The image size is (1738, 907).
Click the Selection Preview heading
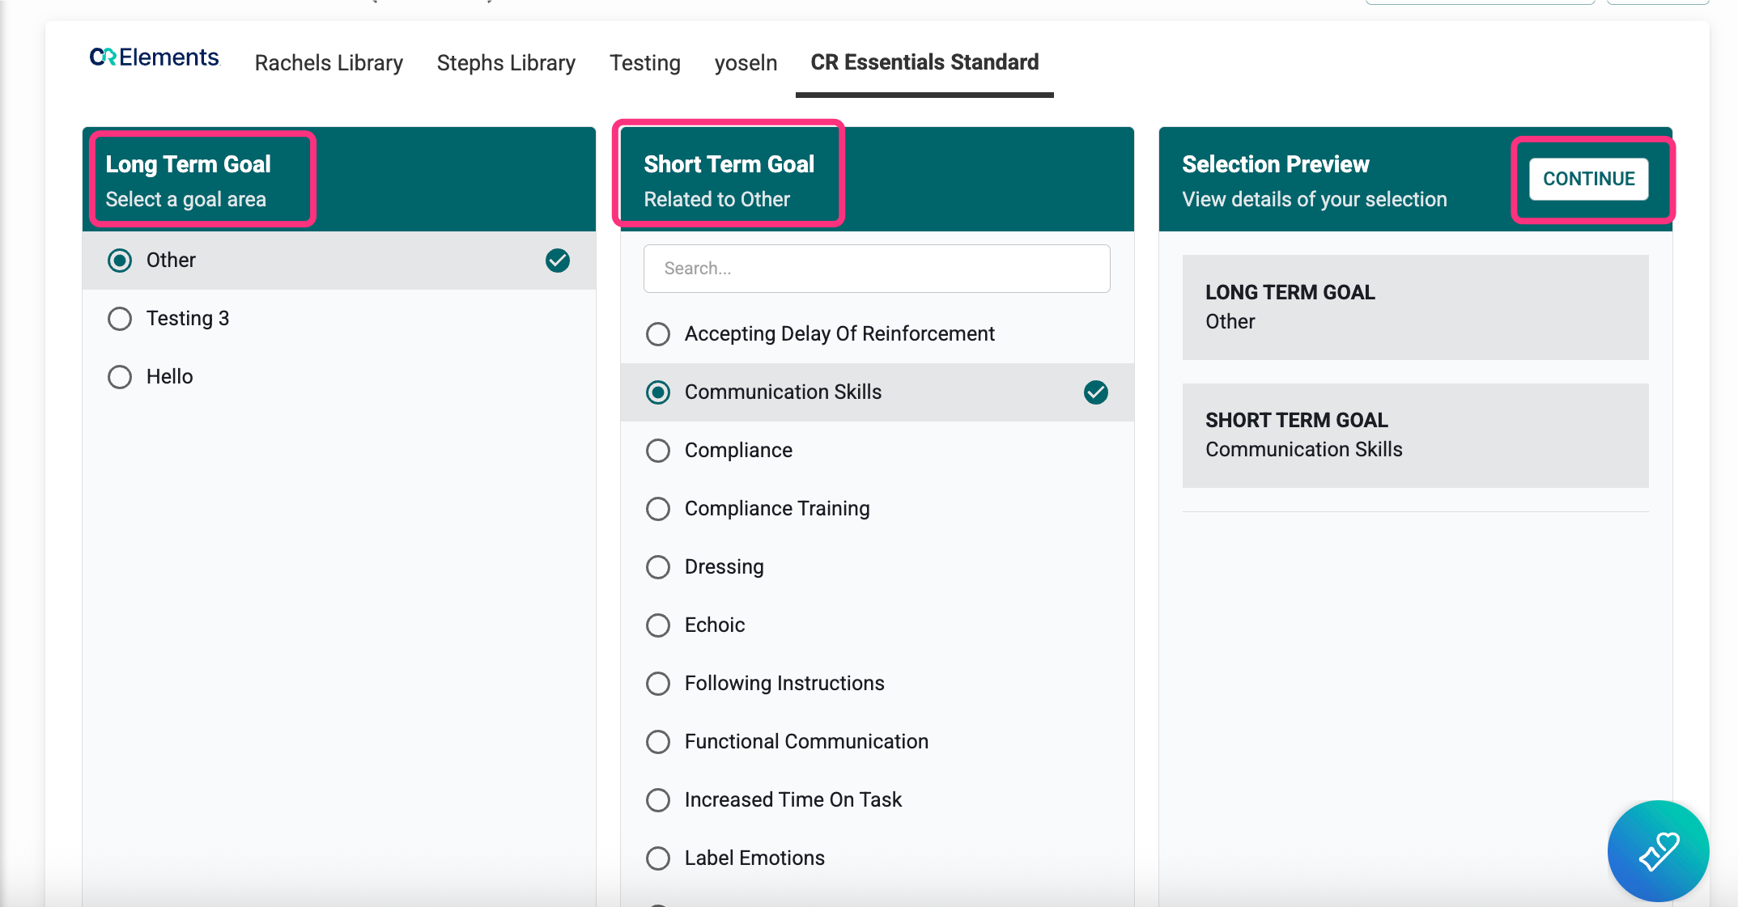pyautogui.click(x=1276, y=164)
